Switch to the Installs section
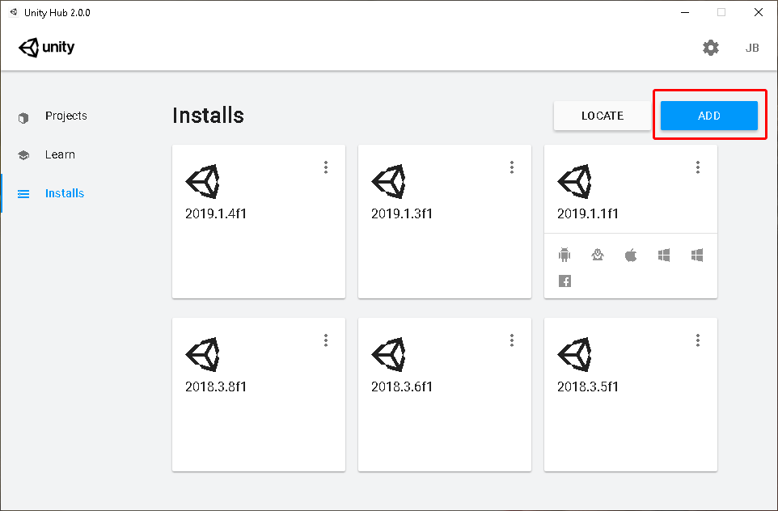778x511 pixels. tap(65, 193)
